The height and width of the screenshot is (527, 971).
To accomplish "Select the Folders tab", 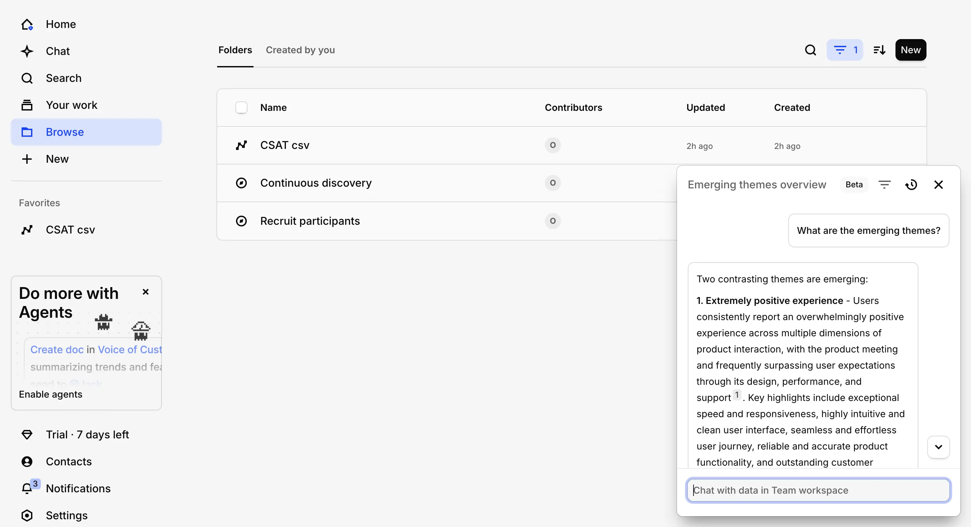I will 235,50.
